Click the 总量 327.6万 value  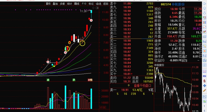tap(172, 29)
